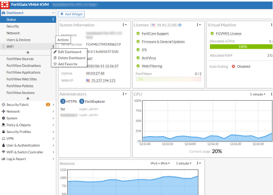Expand the VPN menu arrow
This screenshot has width=273, height=195.
point(53,138)
